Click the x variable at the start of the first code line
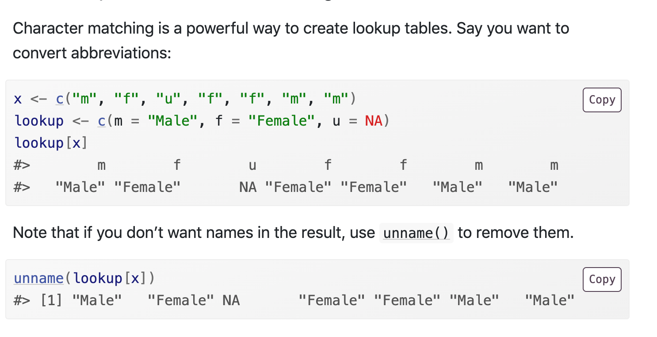The image size is (657, 337). pyautogui.click(x=18, y=99)
